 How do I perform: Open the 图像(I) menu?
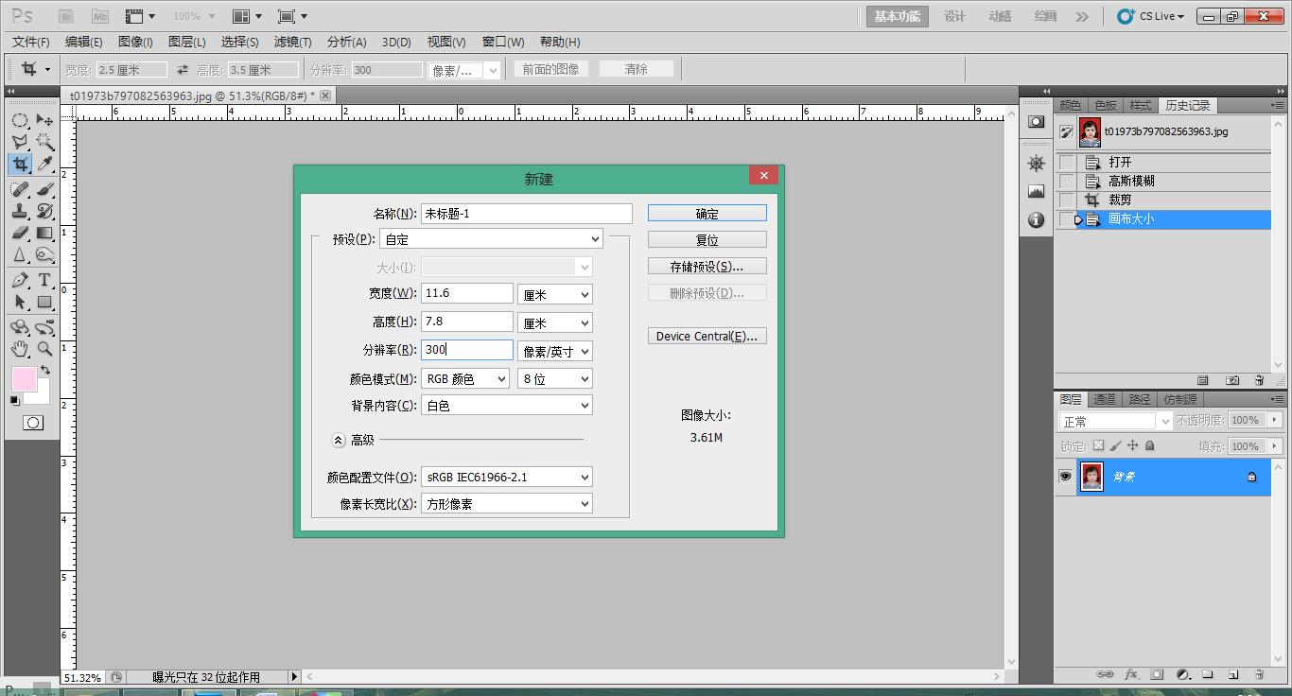coord(134,42)
